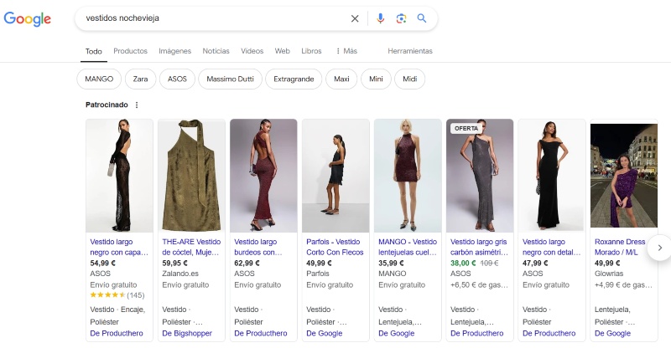Start voice search with the microphone icon
The image size is (671, 348).
tap(380, 18)
